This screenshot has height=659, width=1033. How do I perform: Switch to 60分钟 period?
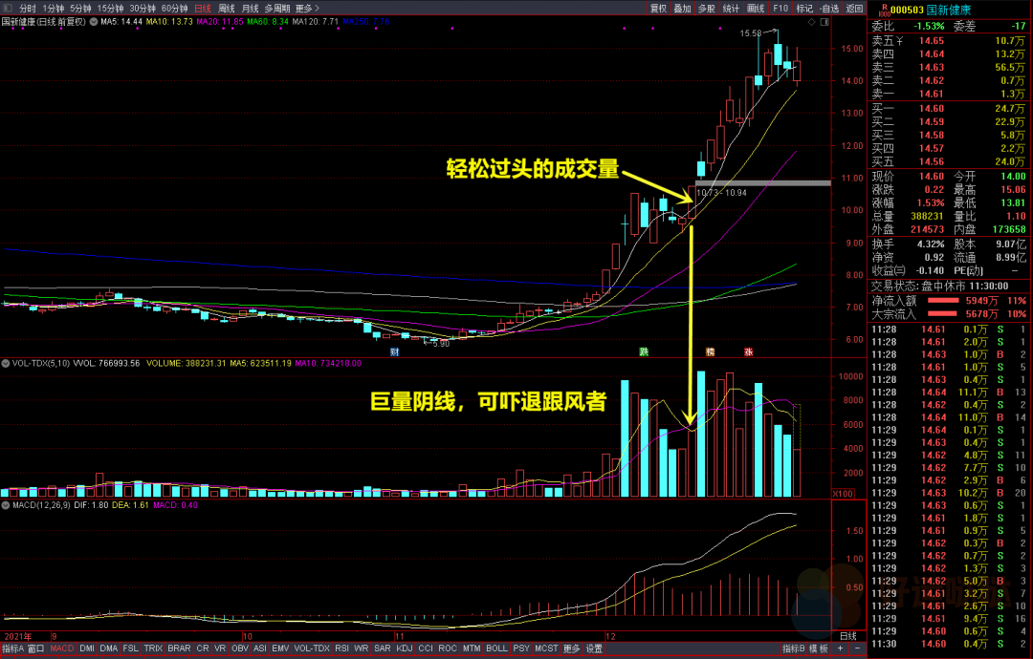175,8
